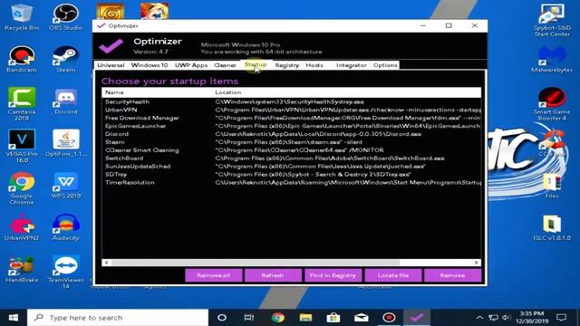Open Registry tab
The image size is (580, 326).
[x=286, y=65]
